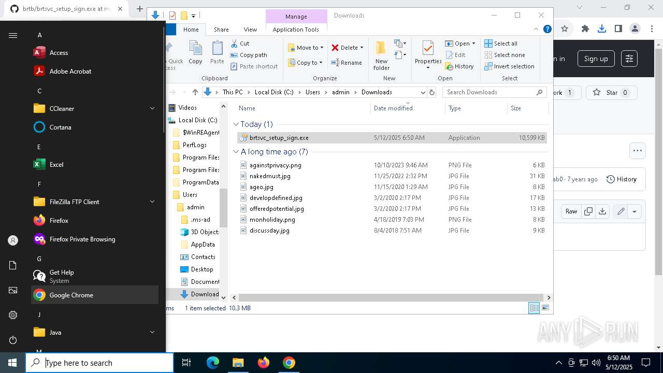Viewport: 663px width, 373px height.
Task: Select the Desktop folder in navigation tree
Action: point(201,269)
